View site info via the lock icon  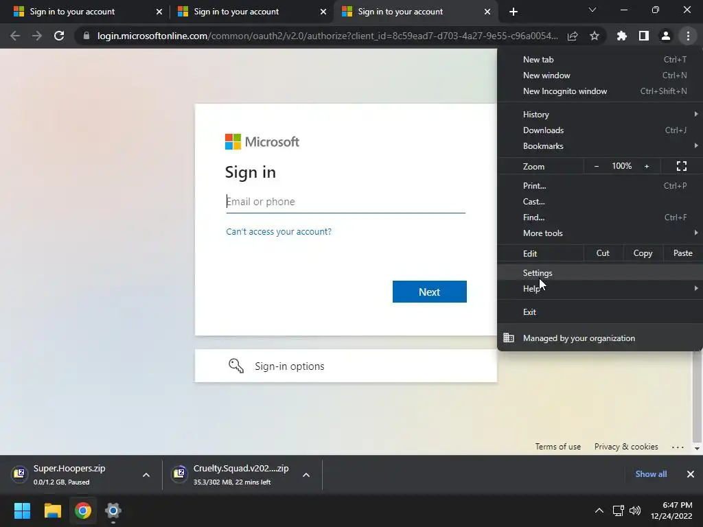[87, 36]
